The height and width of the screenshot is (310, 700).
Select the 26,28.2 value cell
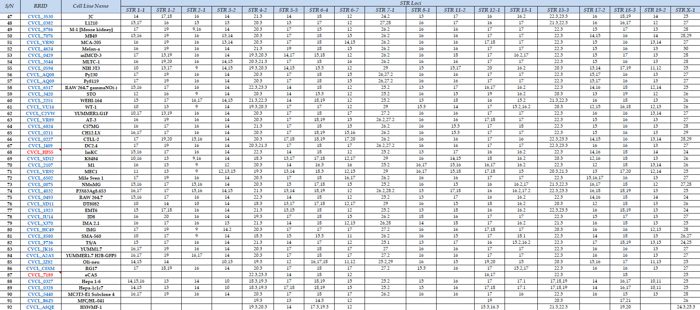pyautogui.click(x=385, y=191)
